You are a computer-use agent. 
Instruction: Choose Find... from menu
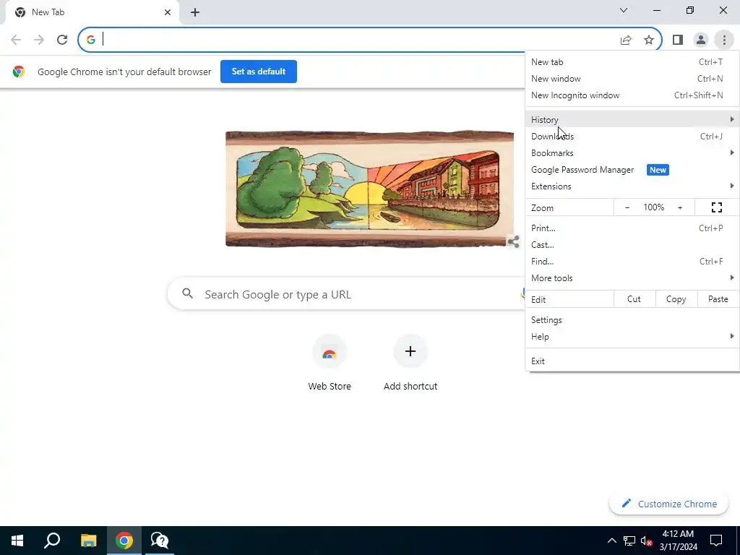(x=632, y=262)
